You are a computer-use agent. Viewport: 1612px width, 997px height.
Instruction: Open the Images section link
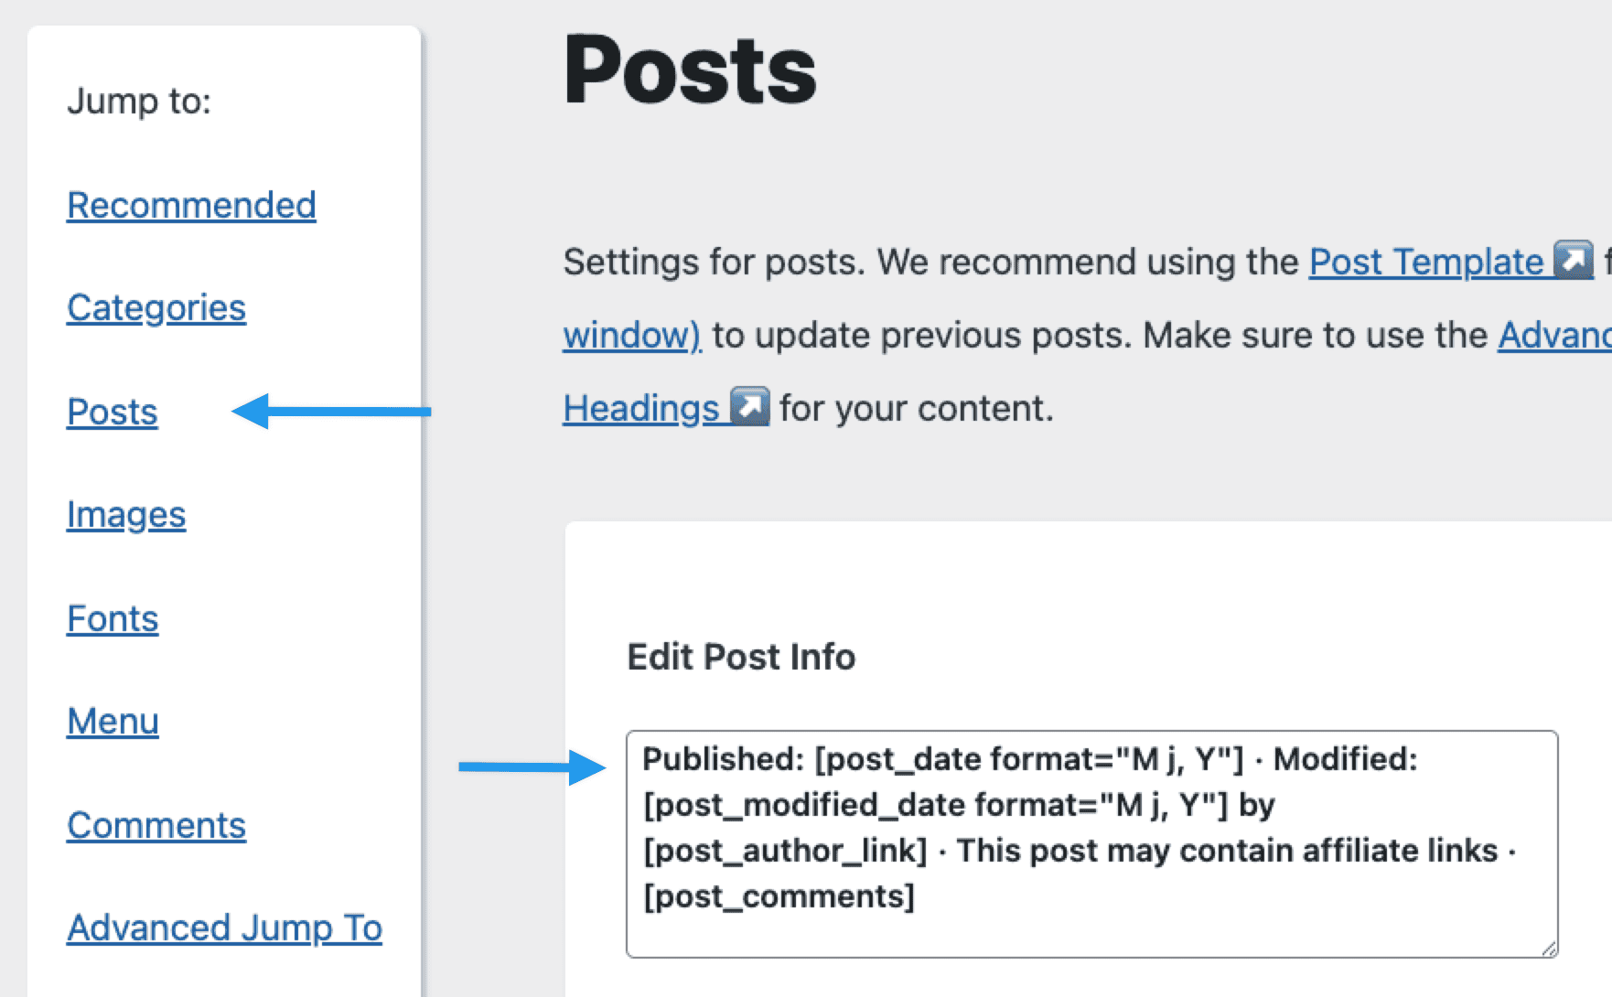(126, 515)
